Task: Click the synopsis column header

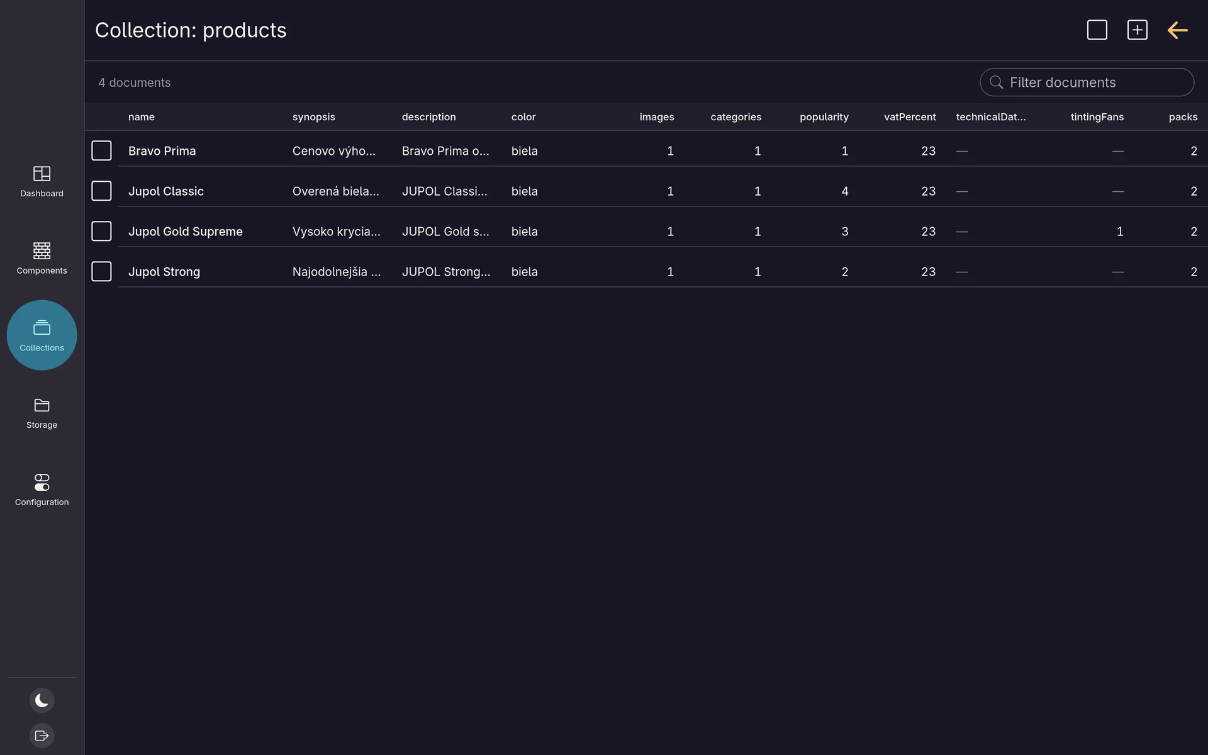Action: click(x=313, y=117)
